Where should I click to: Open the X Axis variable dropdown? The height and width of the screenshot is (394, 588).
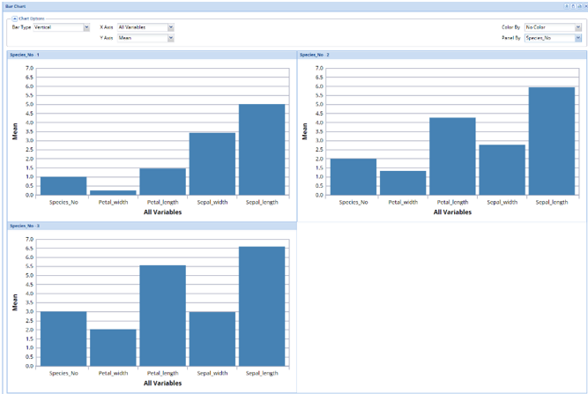pos(170,27)
